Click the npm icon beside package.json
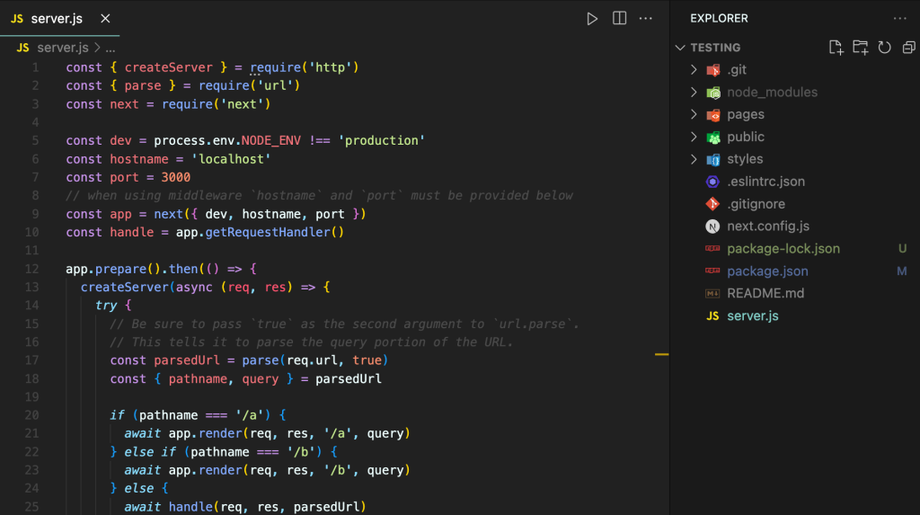The width and height of the screenshot is (920, 515). [712, 271]
